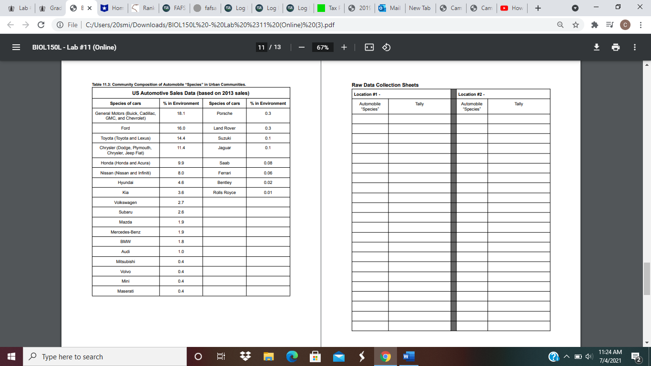Open the print dialog for the PDF
This screenshot has width=651, height=366.
point(616,47)
